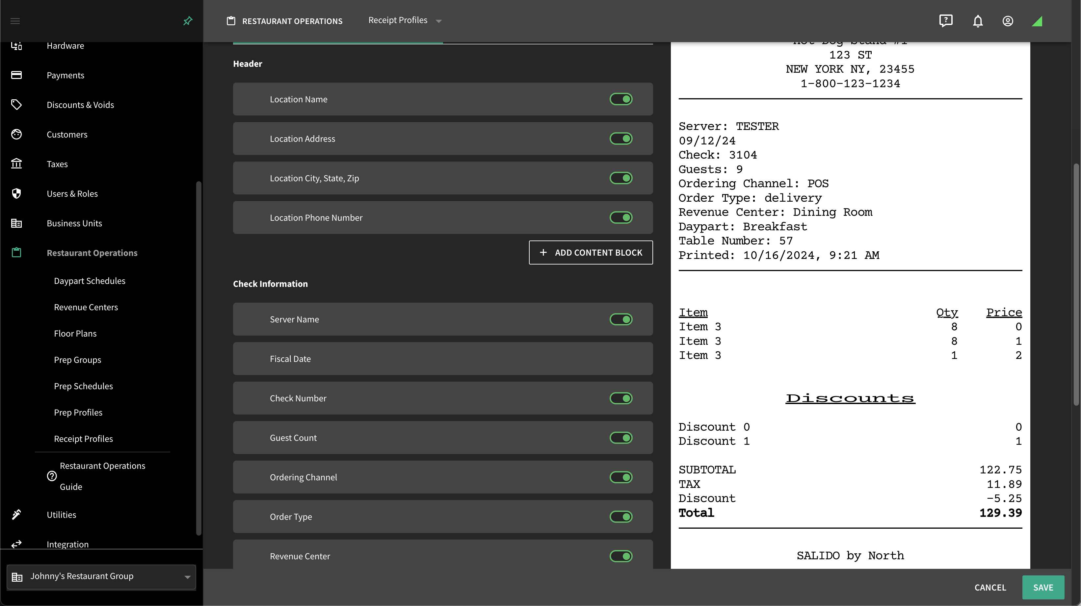This screenshot has width=1081, height=606.
Task: Click the Payments card icon
Action: coord(16,75)
